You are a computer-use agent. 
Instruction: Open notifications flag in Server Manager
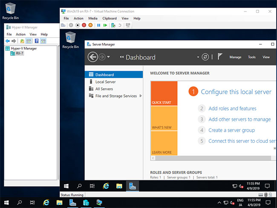(219, 57)
